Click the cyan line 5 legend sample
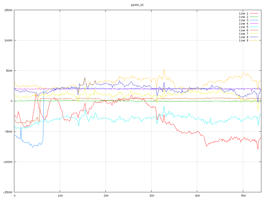 (x=254, y=27)
